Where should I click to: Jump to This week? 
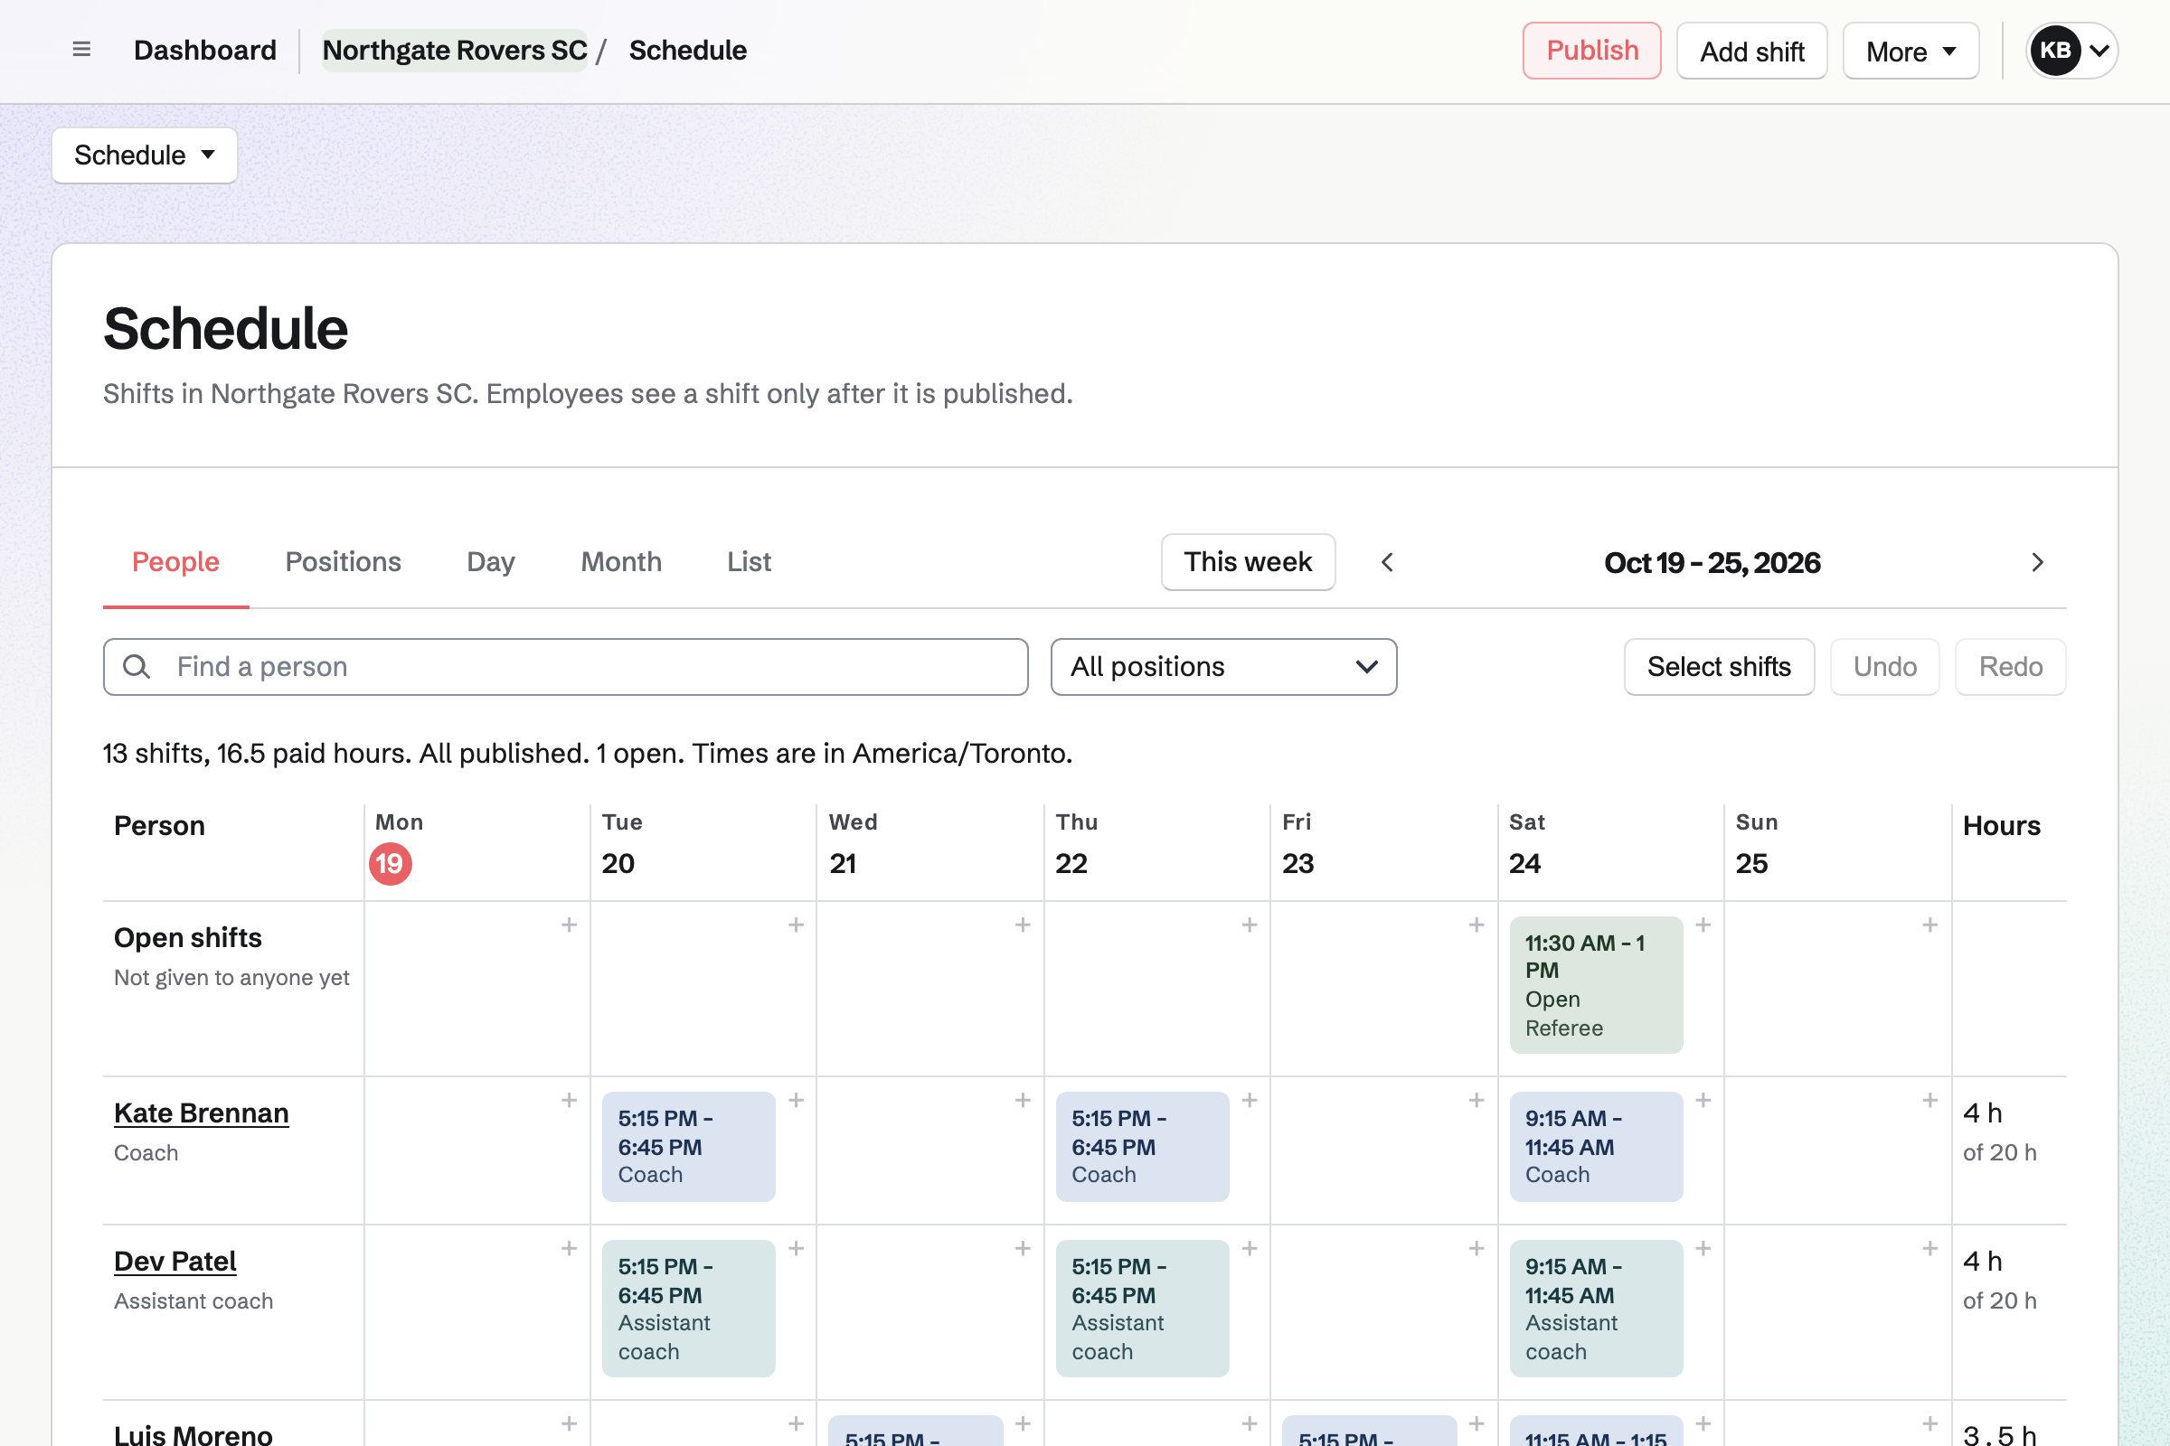coord(1248,561)
